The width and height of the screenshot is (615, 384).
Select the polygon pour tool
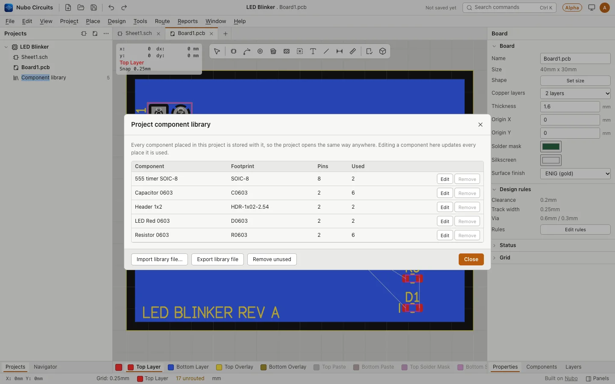[273, 51]
